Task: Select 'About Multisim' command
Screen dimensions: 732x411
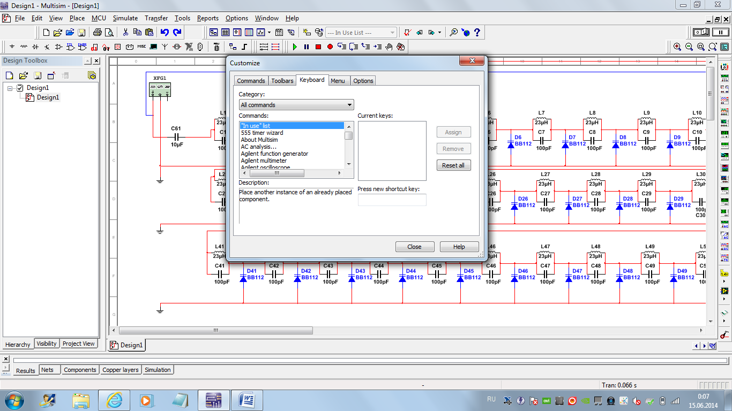Action: click(x=259, y=140)
